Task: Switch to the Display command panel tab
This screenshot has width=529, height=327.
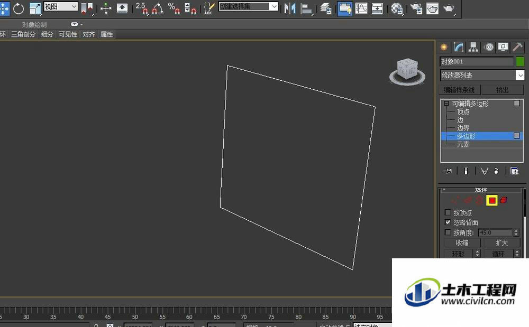Action: [503, 47]
